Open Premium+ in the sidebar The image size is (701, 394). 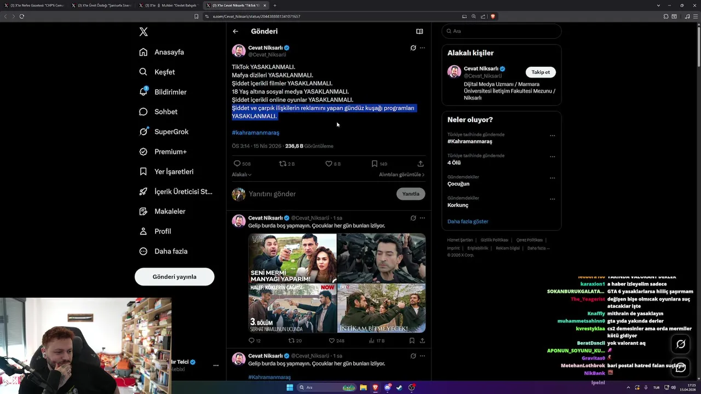[x=163, y=152]
